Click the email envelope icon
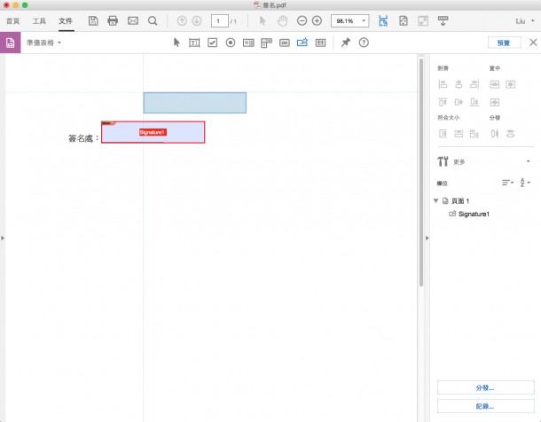The height and width of the screenshot is (422, 541). pos(133,20)
